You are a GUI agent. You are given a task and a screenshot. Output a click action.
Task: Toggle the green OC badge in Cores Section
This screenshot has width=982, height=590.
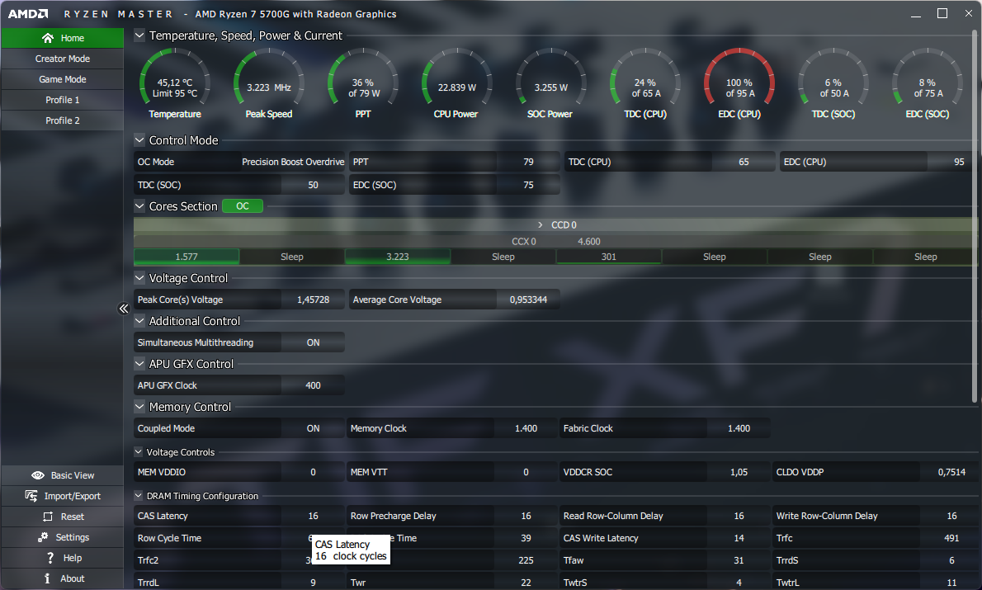tap(243, 206)
